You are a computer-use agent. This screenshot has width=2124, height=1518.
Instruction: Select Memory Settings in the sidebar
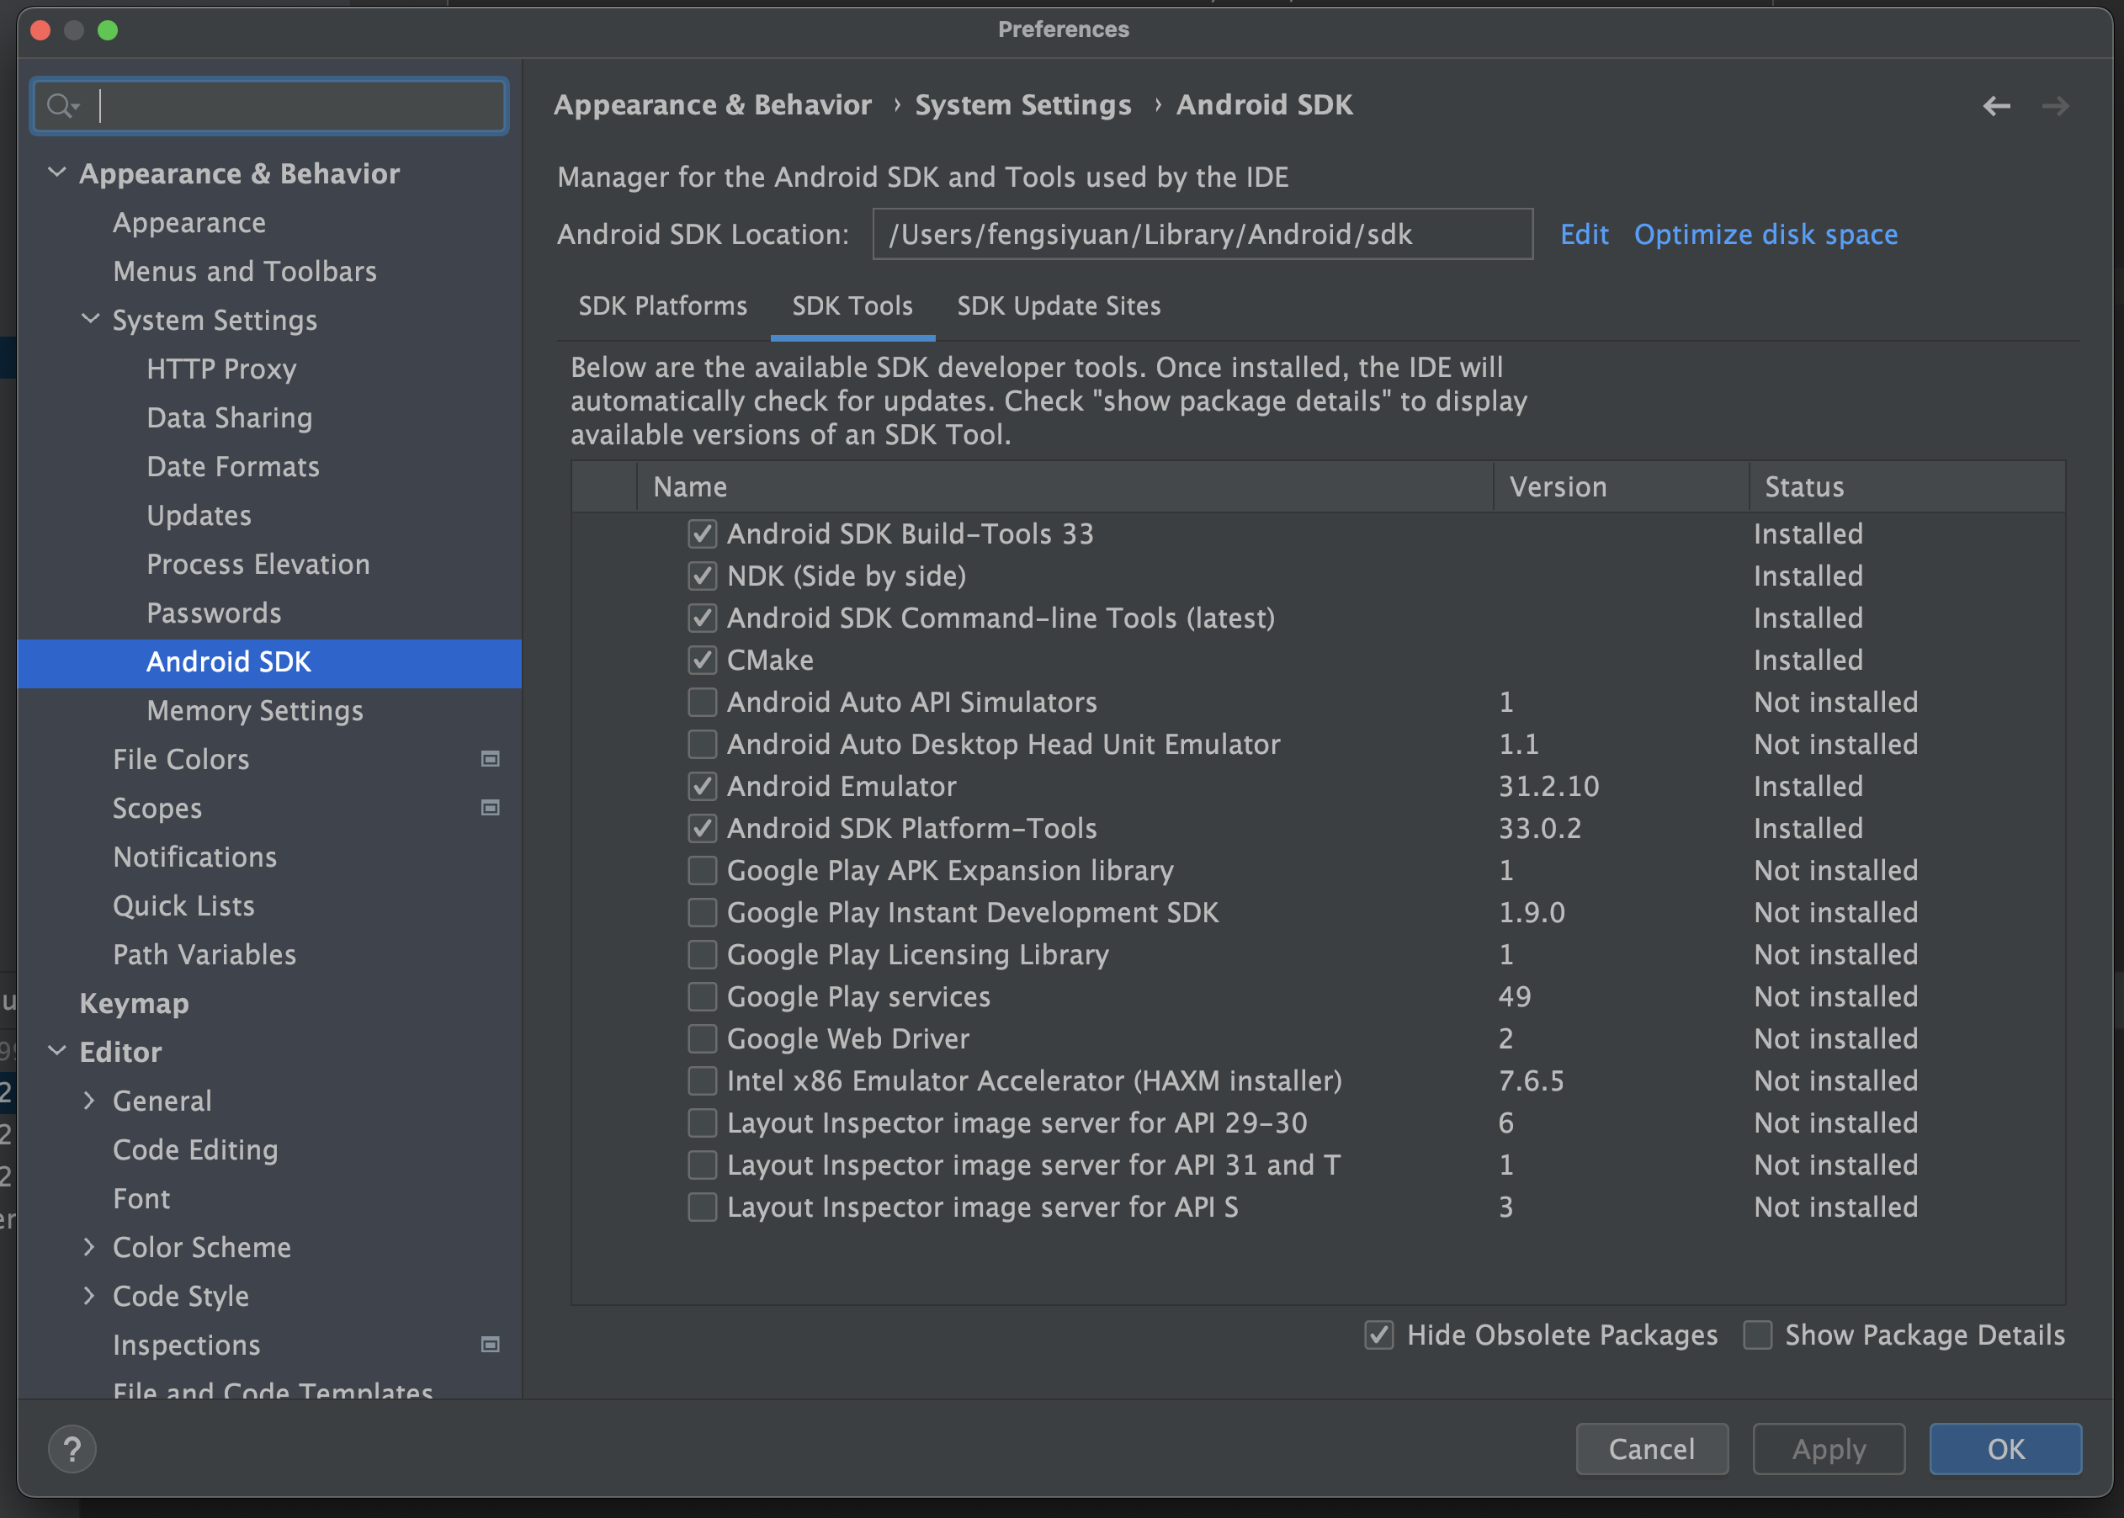click(x=254, y=710)
